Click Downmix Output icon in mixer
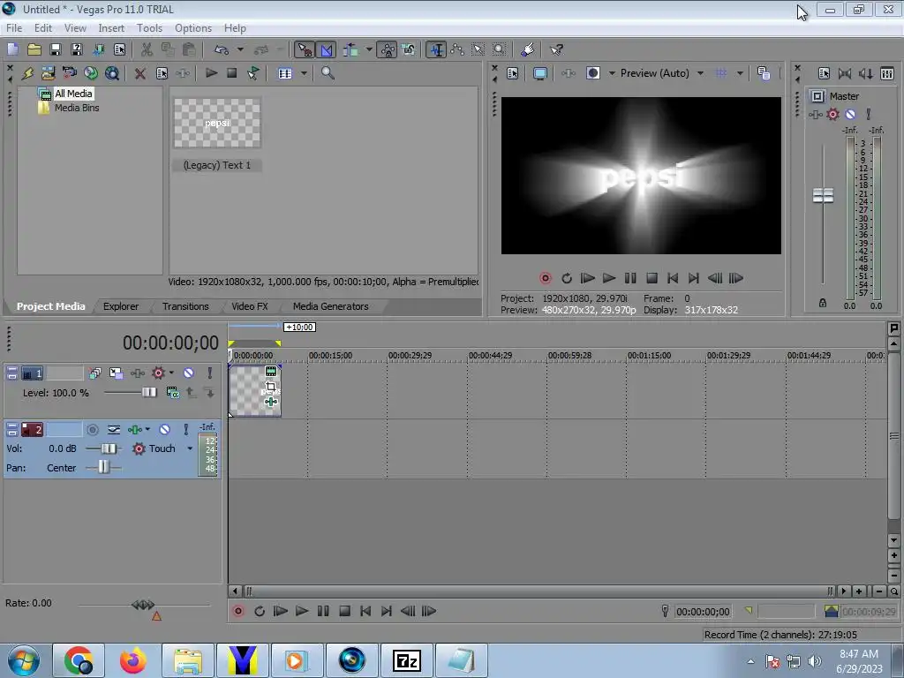Screen dimensions: 904x678 click(x=845, y=73)
